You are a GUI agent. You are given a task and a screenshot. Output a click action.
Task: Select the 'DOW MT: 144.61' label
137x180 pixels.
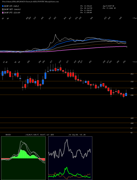click(x=12, y=10)
